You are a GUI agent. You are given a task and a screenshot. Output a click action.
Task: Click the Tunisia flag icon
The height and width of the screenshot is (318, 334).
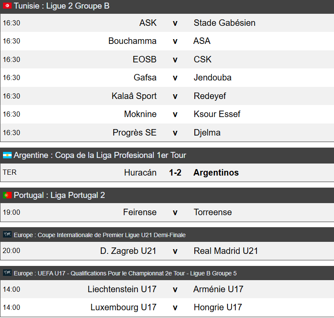pyautogui.click(x=7, y=6)
